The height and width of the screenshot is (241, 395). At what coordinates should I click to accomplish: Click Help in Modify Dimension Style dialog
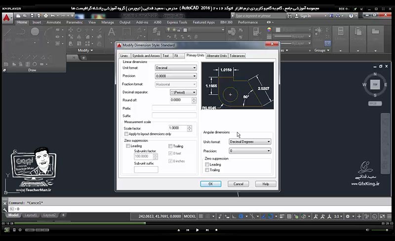point(266,184)
